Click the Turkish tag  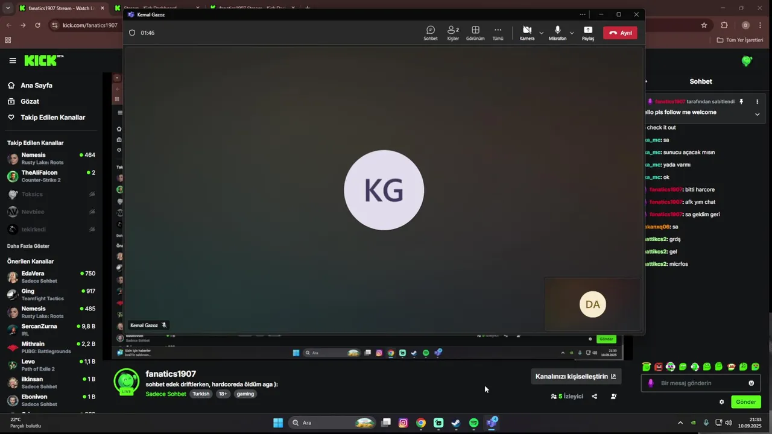(x=201, y=394)
